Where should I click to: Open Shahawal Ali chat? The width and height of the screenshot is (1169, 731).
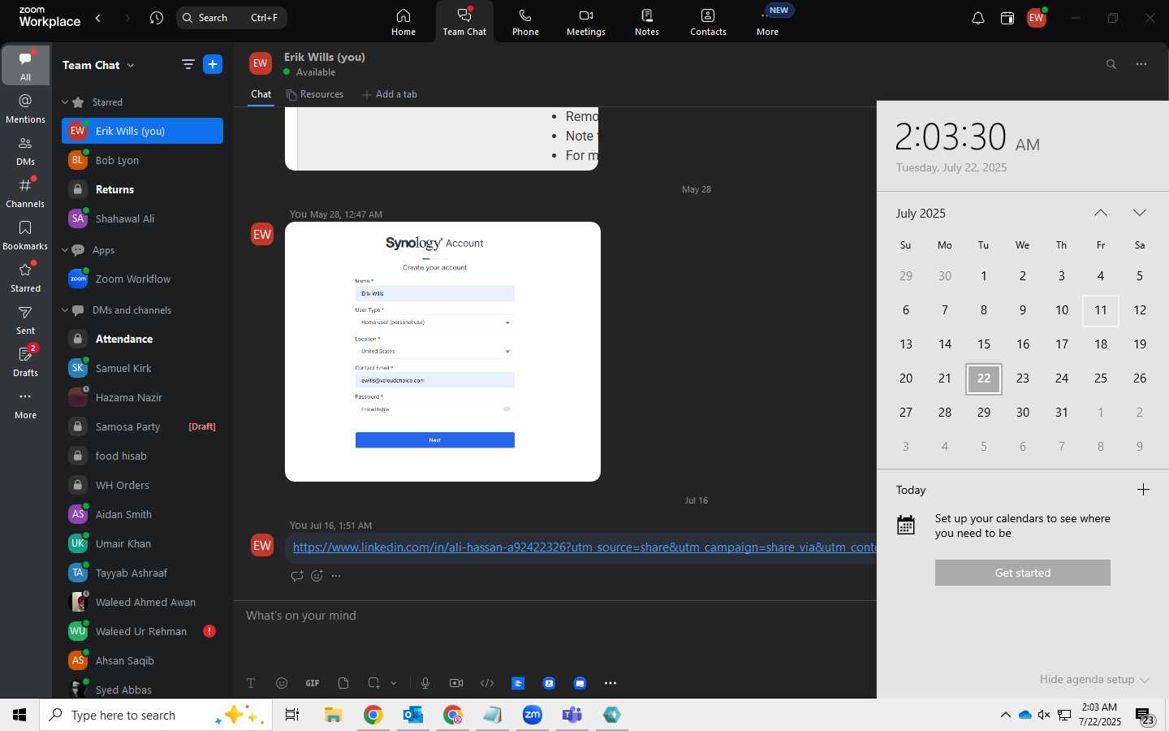(143, 218)
